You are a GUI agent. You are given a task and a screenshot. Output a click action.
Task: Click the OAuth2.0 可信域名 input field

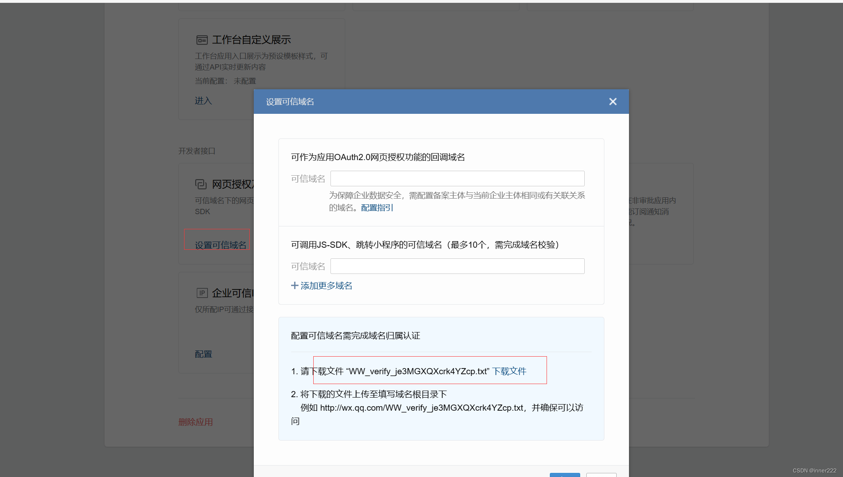coord(457,179)
